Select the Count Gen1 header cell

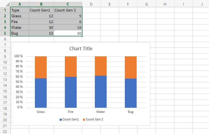click(x=41, y=10)
